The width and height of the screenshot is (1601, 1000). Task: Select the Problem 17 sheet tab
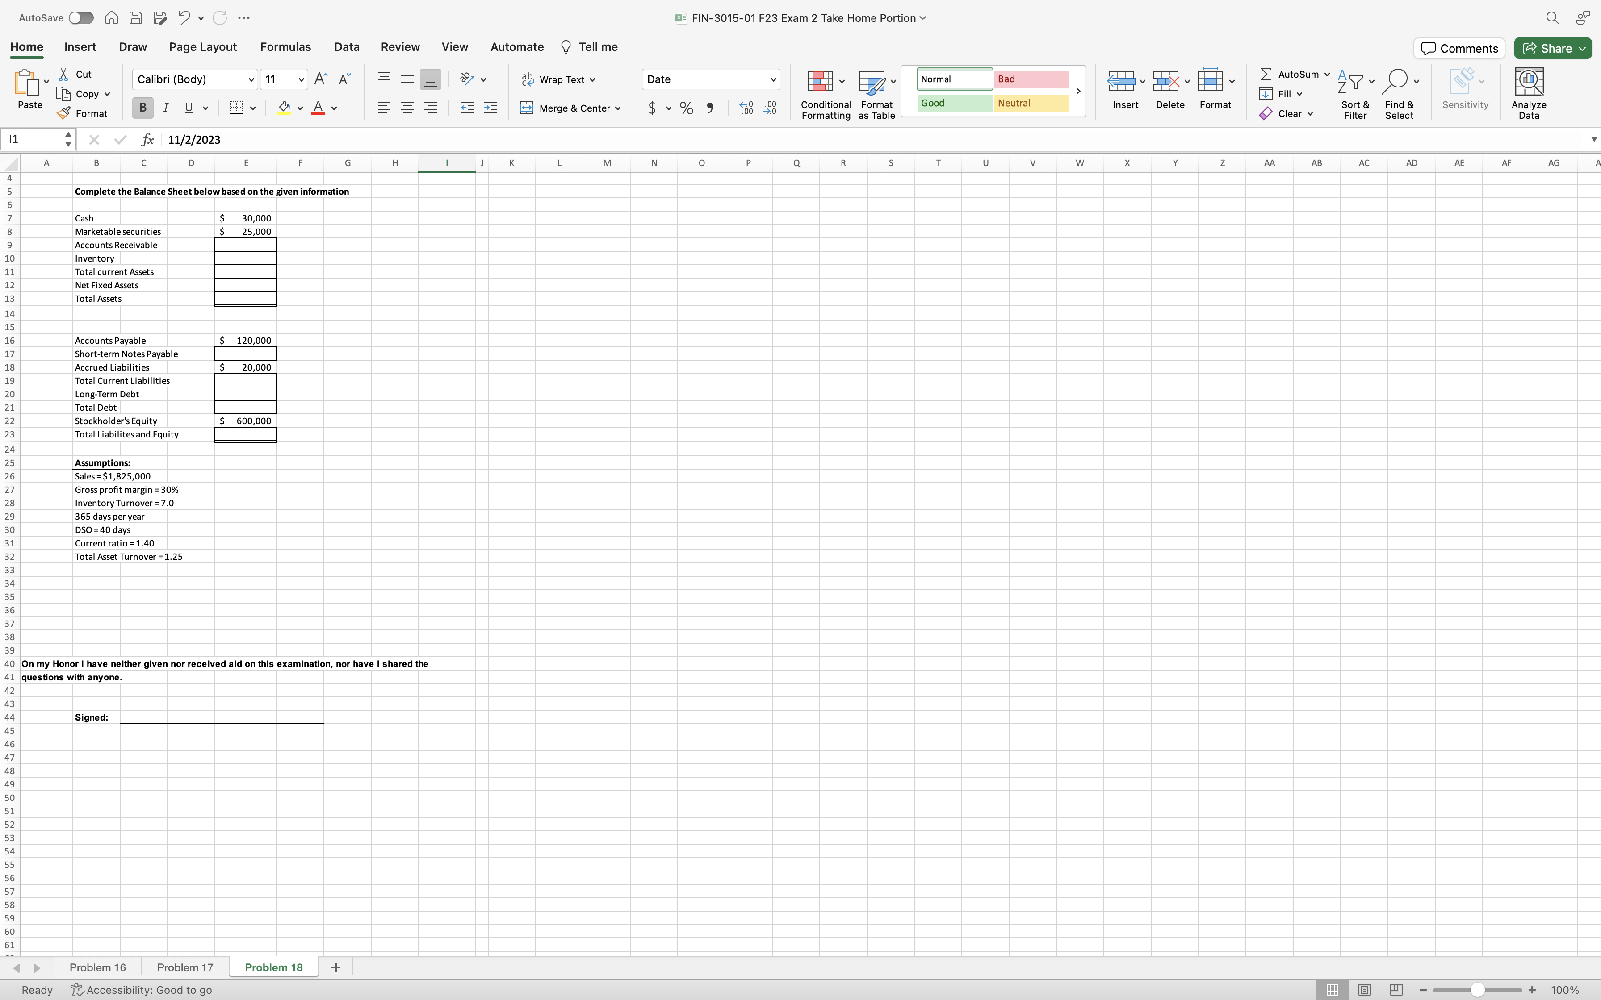[184, 967]
